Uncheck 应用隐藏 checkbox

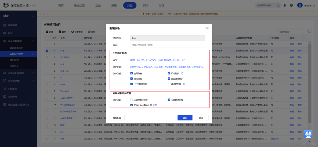131,73
